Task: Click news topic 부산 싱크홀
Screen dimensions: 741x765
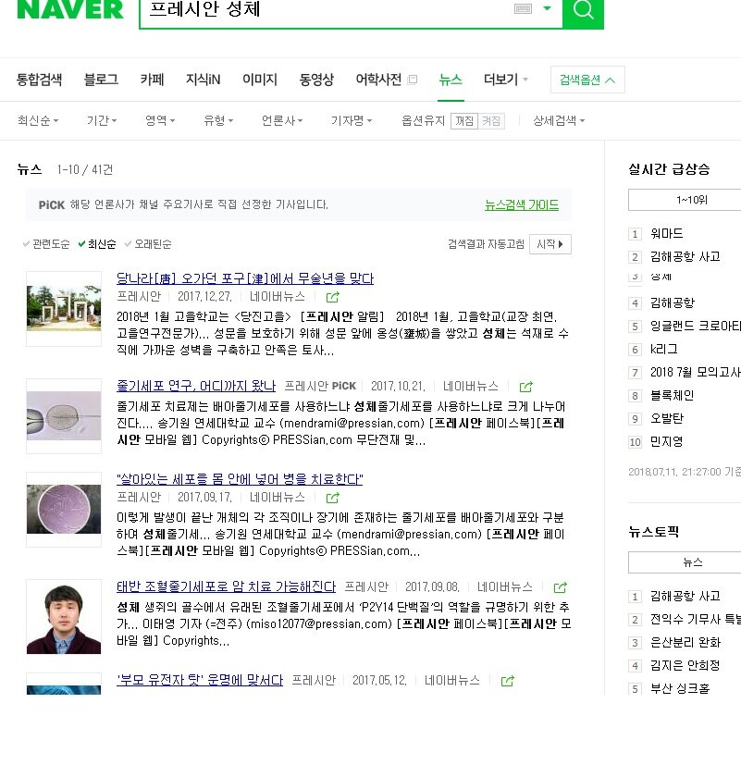Action: (x=680, y=689)
